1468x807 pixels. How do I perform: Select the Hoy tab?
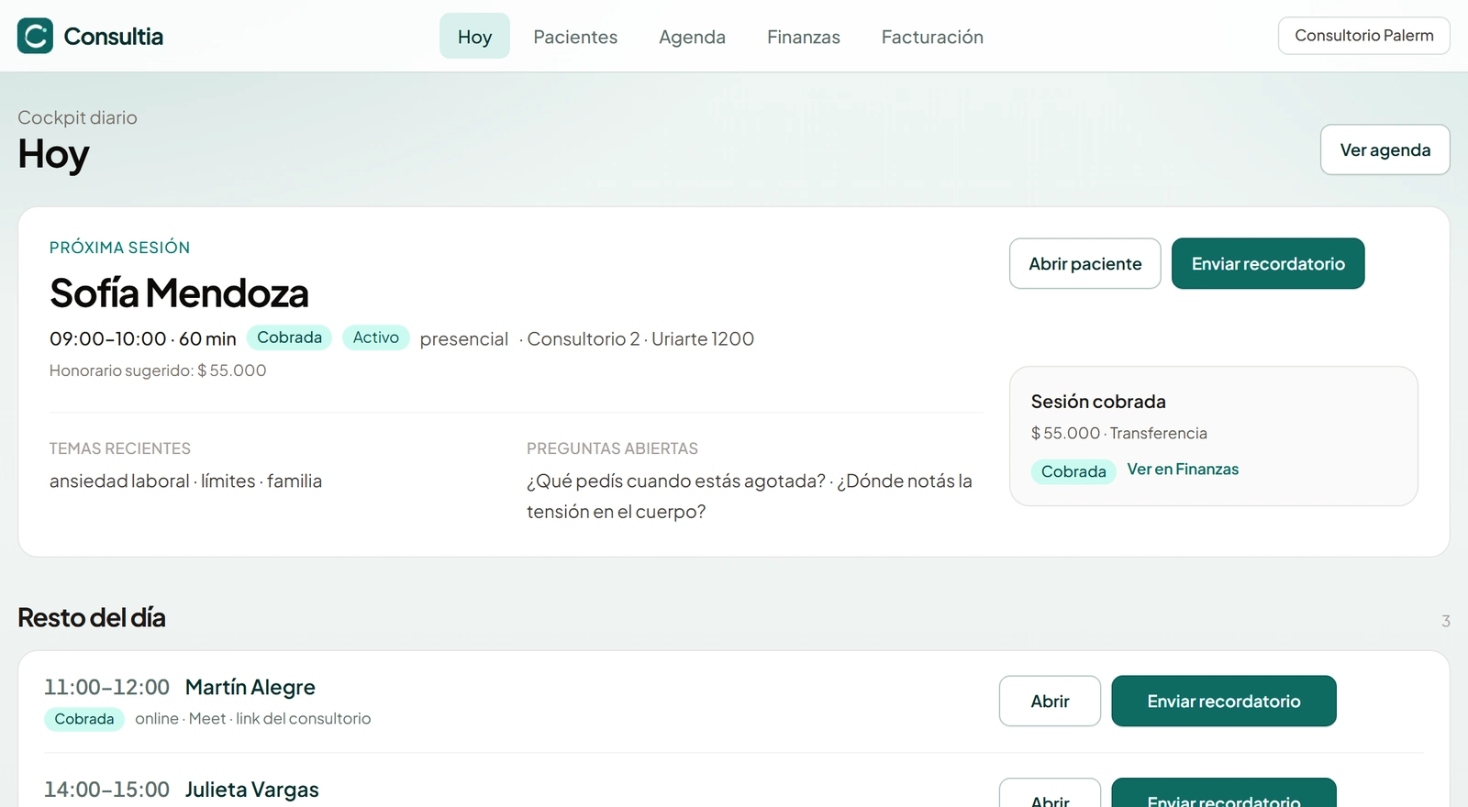(x=474, y=37)
